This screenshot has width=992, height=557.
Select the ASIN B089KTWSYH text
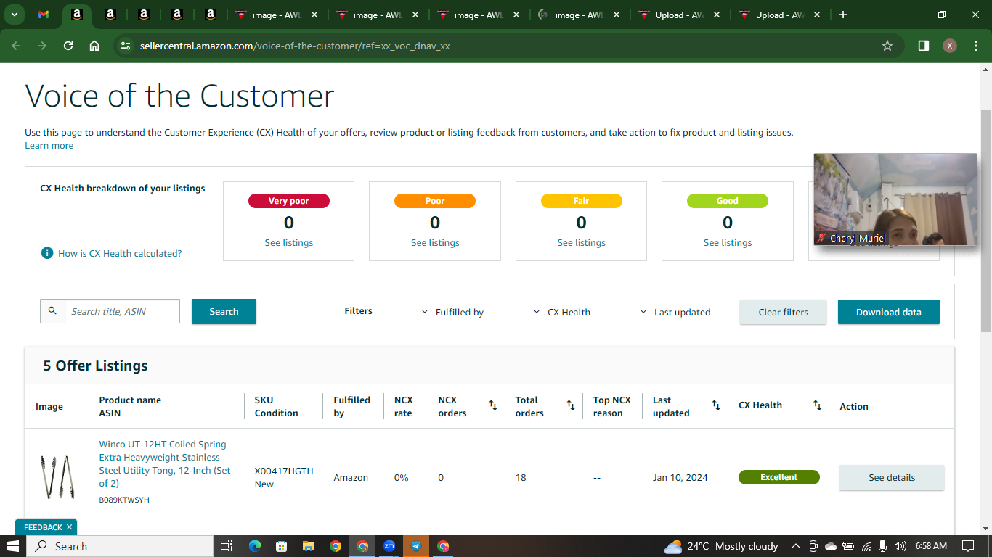[124, 500]
